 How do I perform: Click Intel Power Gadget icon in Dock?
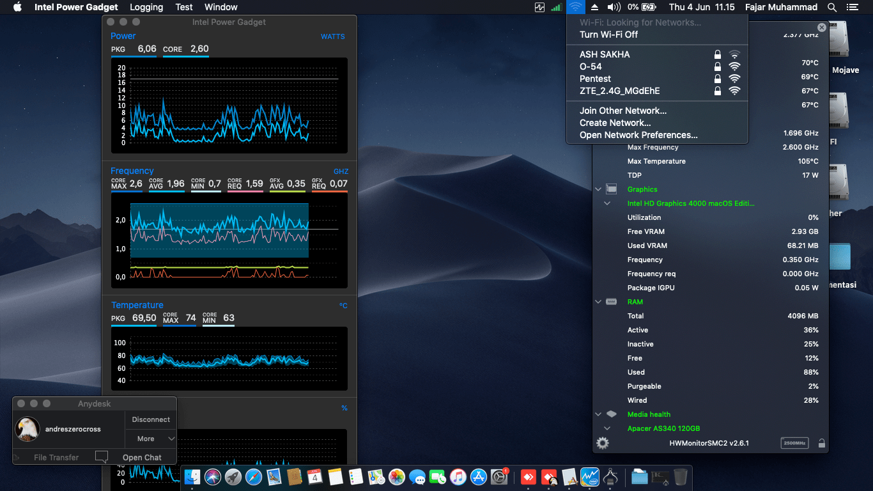(589, 477)
